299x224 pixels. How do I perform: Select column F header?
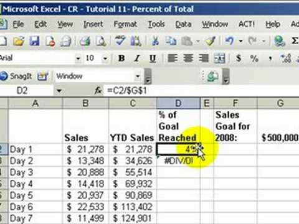click(235, 103)
